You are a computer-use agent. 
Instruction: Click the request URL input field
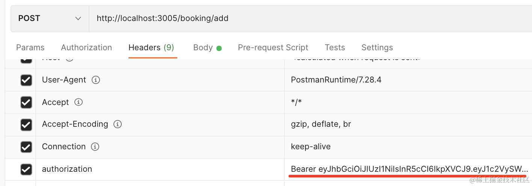301,18
